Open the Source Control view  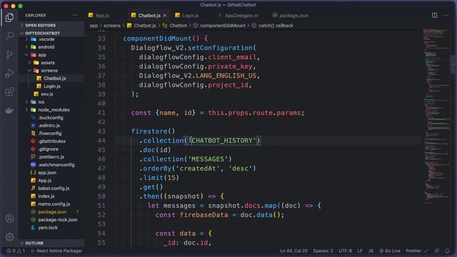[x=9, y=54]
